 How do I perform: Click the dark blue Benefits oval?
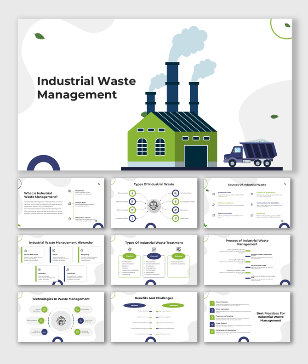coord(135,306)
